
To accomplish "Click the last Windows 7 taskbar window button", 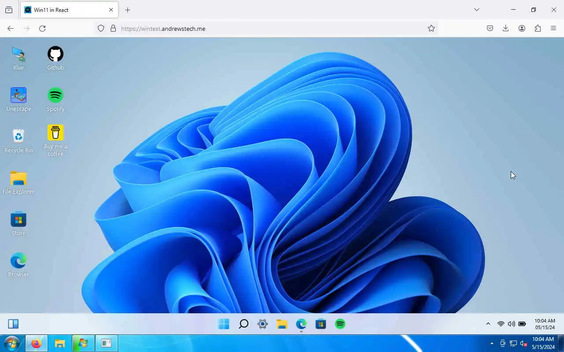I will coord(107,344).
